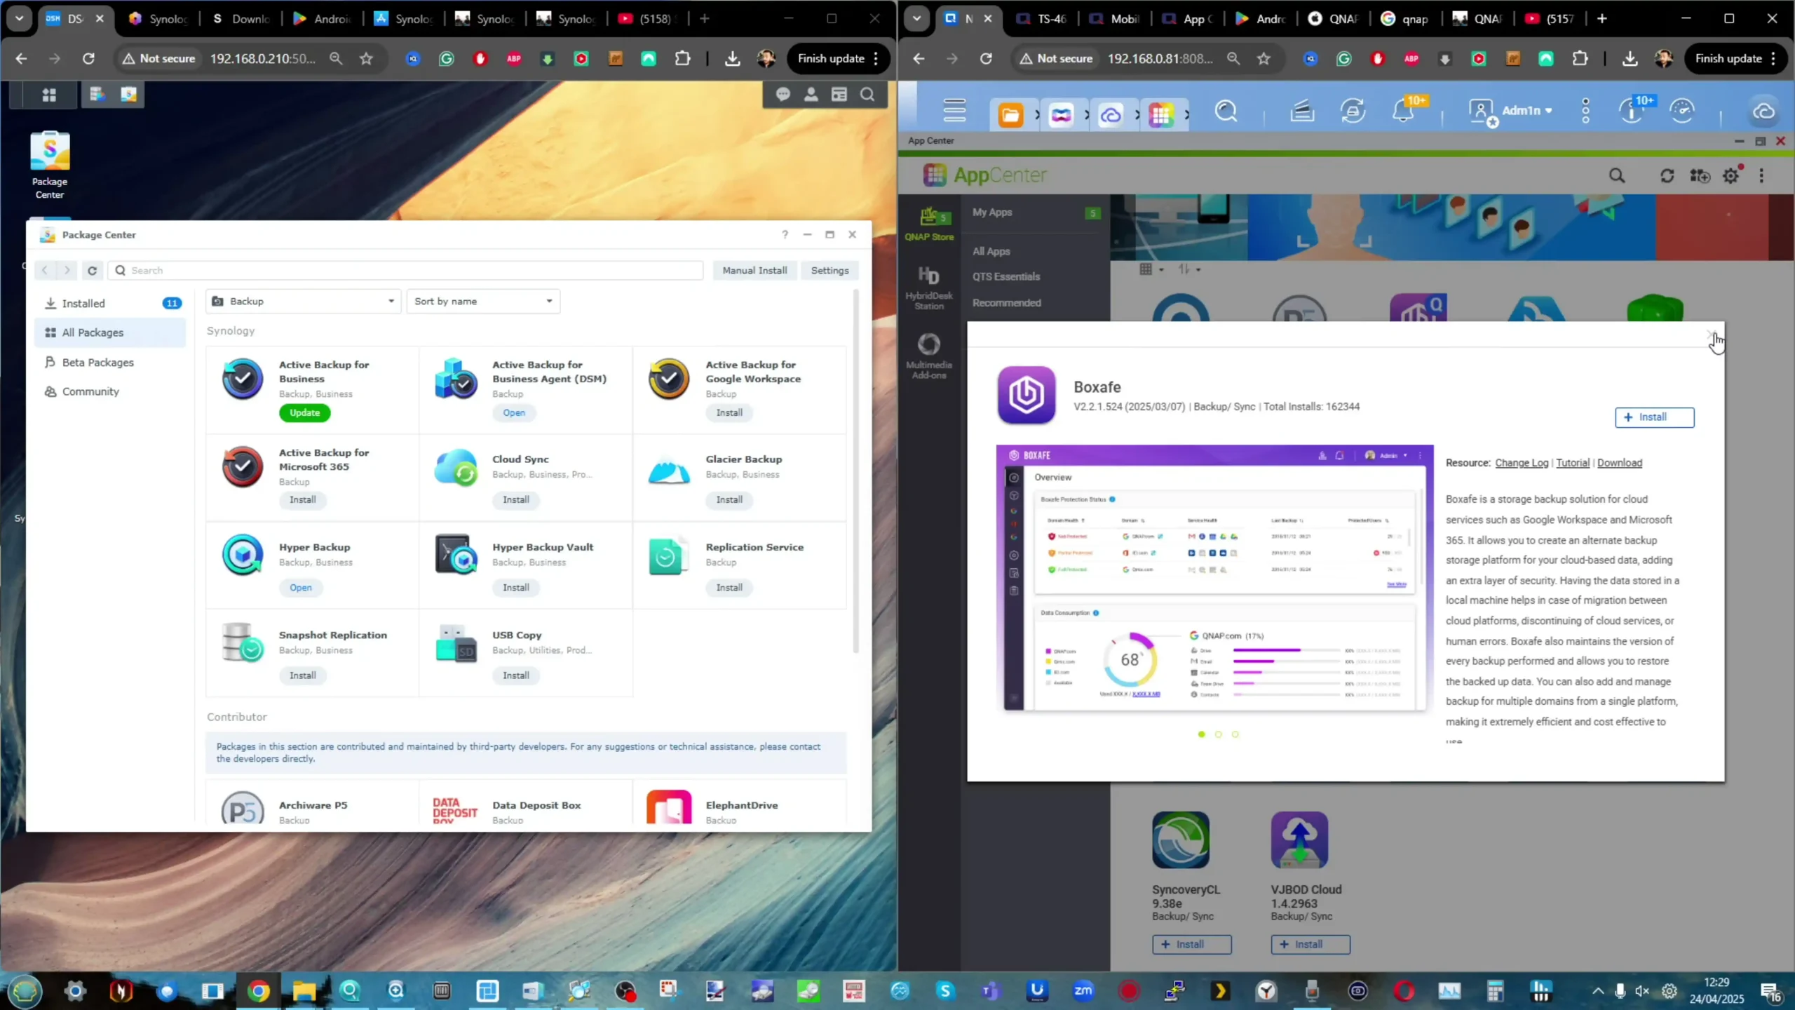Click the App Center search magnifier
The height and width of the screenshot is (1010, 1795).
(1616, 176)
